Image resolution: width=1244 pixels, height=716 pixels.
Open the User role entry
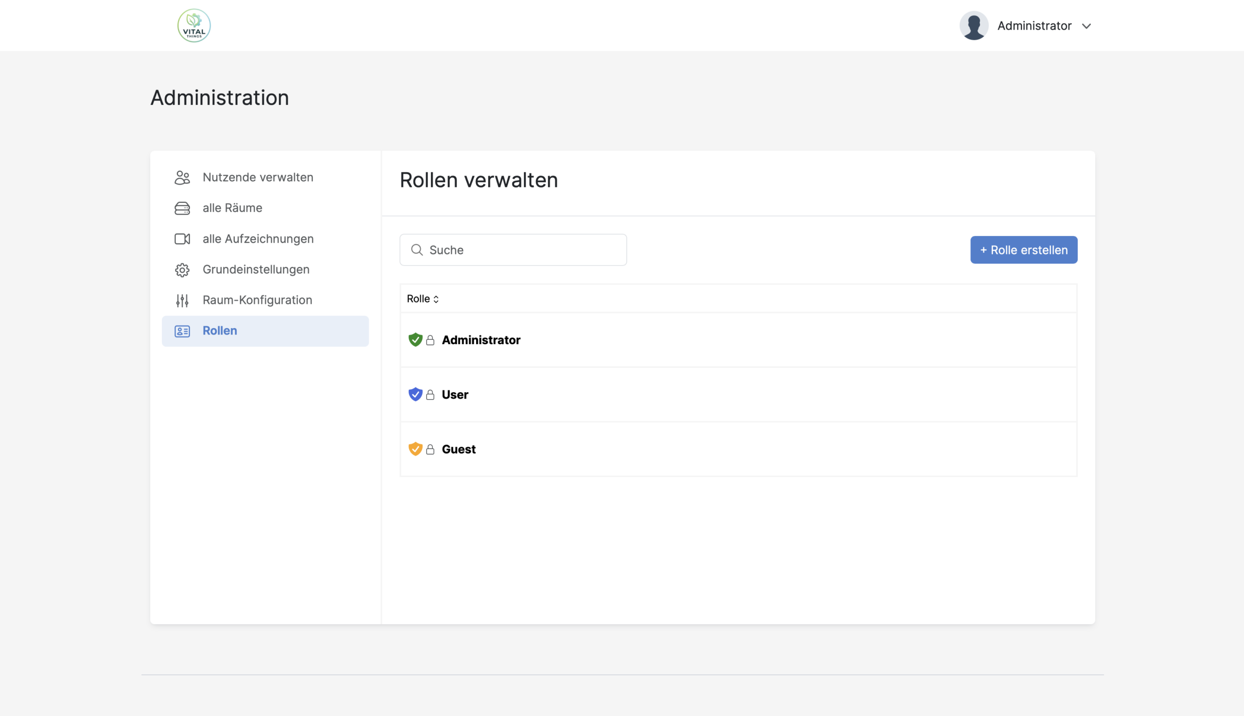click(454, 394)
